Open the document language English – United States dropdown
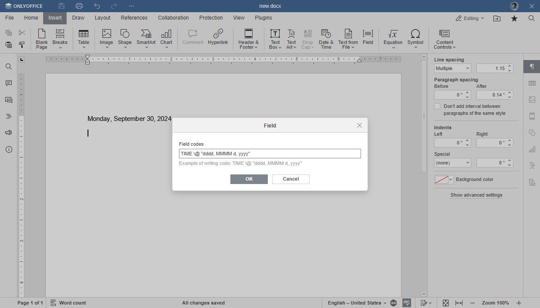540x308 pixels. [357, 303]
